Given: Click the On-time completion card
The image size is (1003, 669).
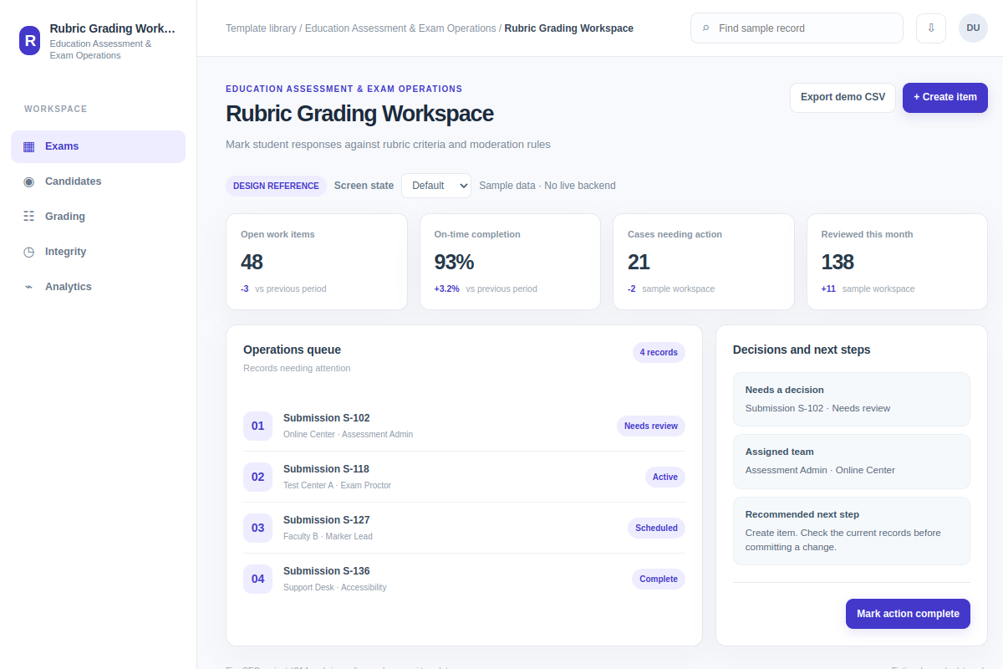Looking at the screenshot, I should click(510, 262).
